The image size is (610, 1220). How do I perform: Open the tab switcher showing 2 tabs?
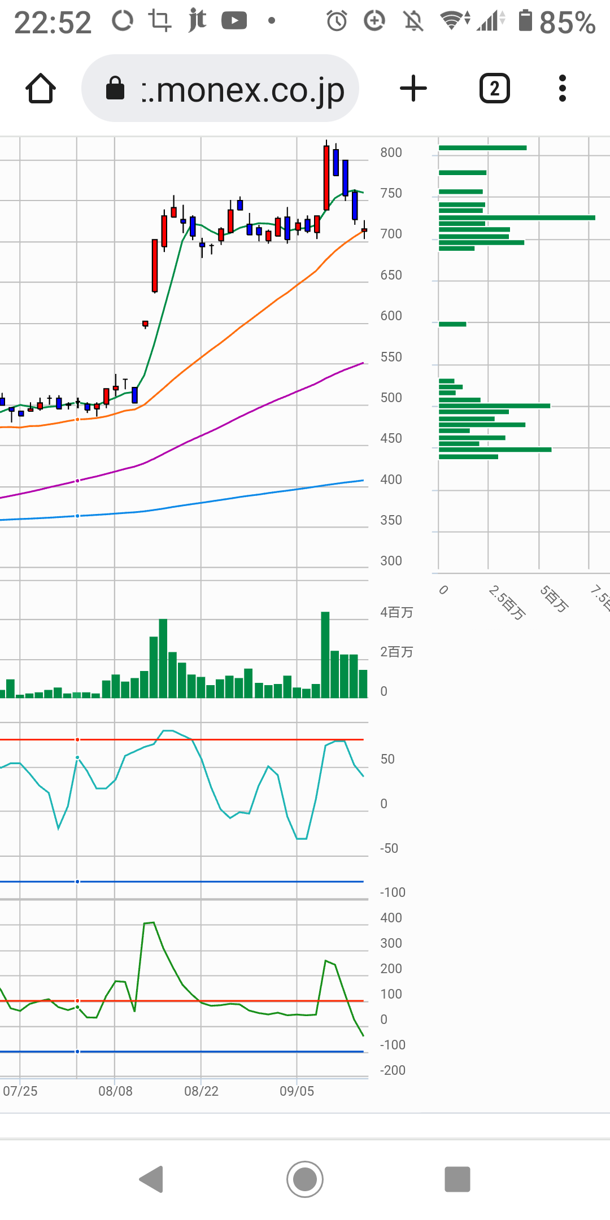click(495, 89)
